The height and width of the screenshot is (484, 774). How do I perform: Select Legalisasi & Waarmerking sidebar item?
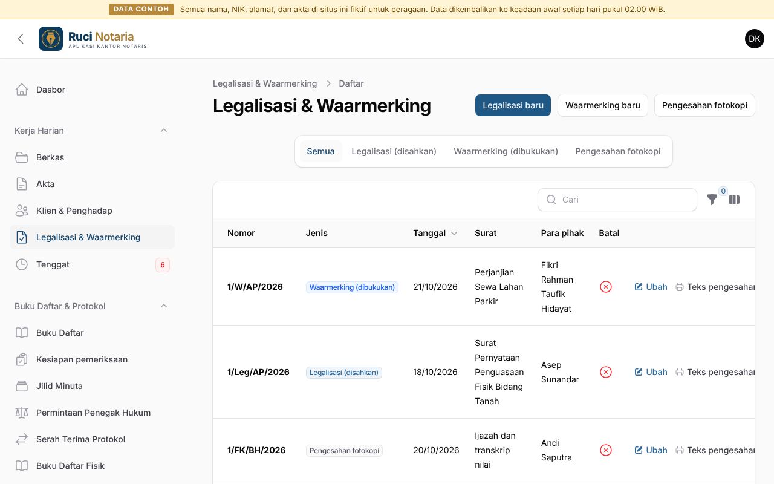tap(92, 237)
